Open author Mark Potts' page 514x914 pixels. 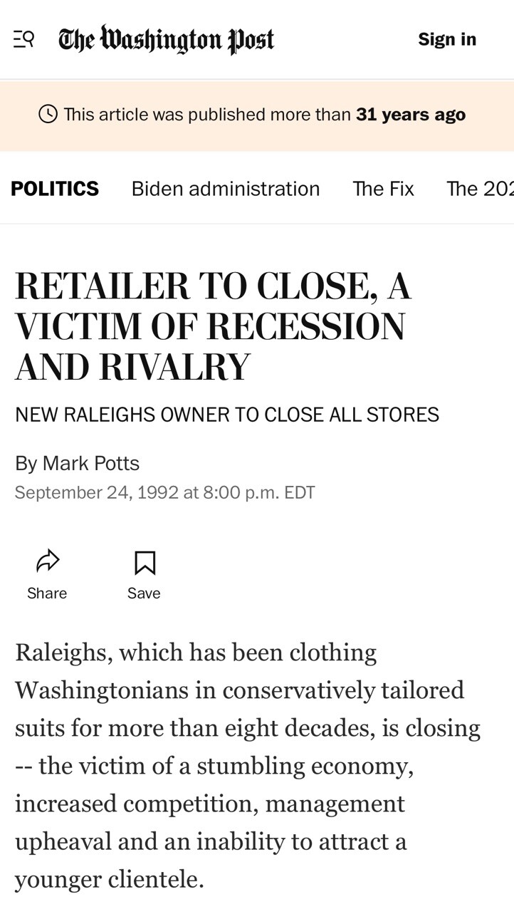coord(91,463)
